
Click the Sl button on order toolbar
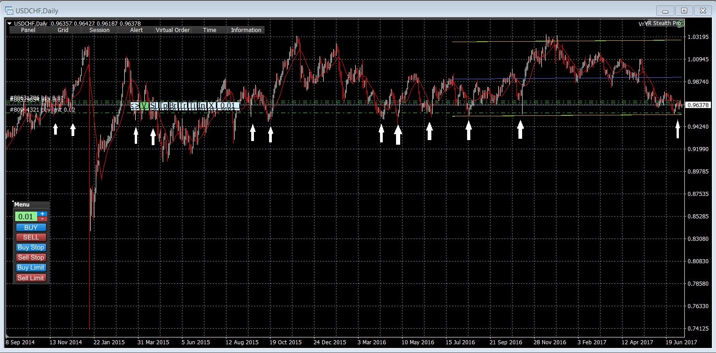154,106
